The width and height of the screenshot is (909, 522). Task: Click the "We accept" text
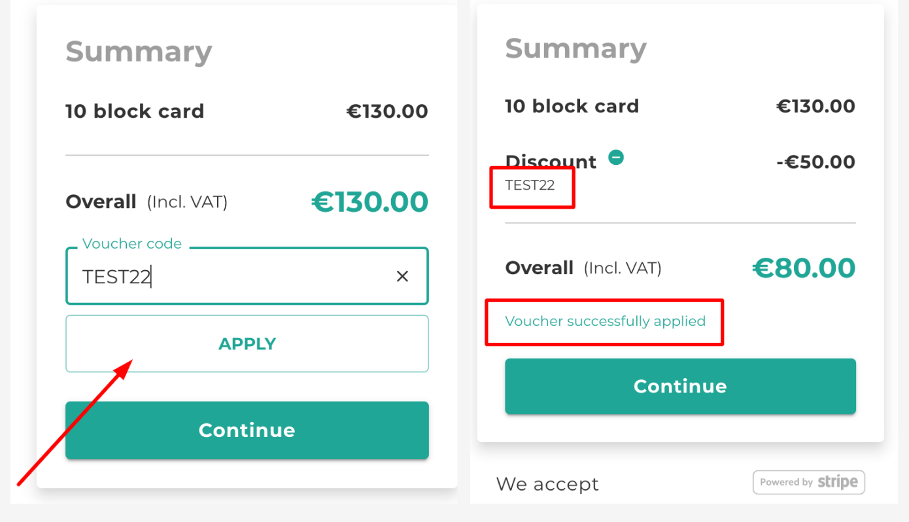547,484
